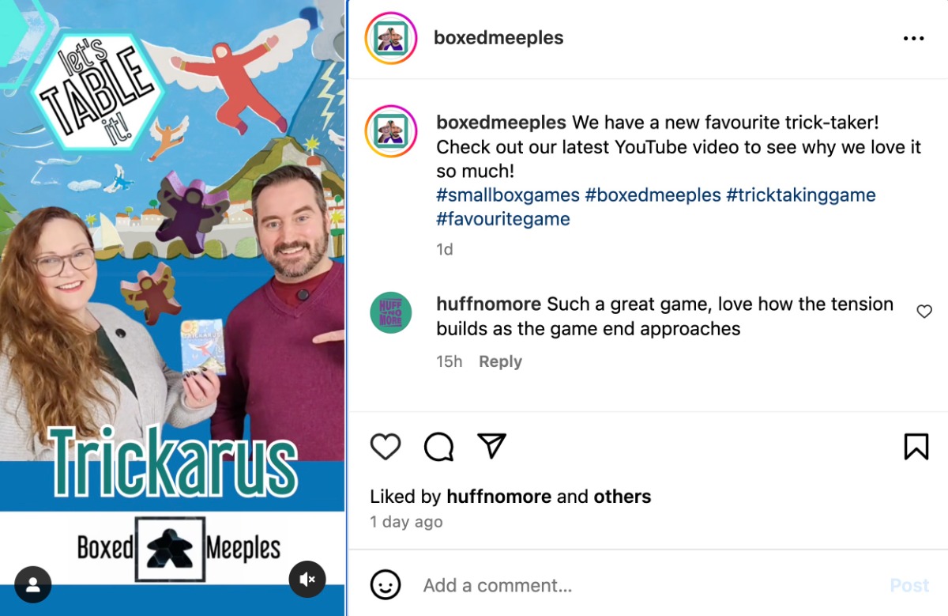
Task: Share post via paper plane icon
Action: [491, 446]
